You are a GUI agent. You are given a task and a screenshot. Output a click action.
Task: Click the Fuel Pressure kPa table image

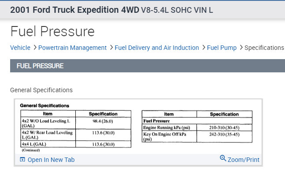coord(197,126)
